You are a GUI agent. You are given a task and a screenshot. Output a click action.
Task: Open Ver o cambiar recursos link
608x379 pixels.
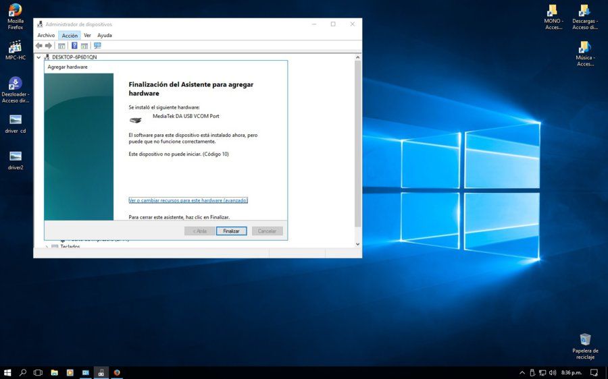pyautogui.click(x=188, y=200)
